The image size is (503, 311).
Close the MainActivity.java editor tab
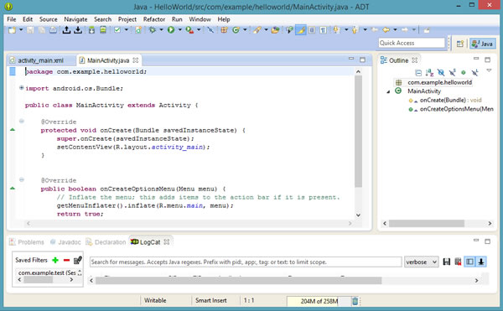135,60
